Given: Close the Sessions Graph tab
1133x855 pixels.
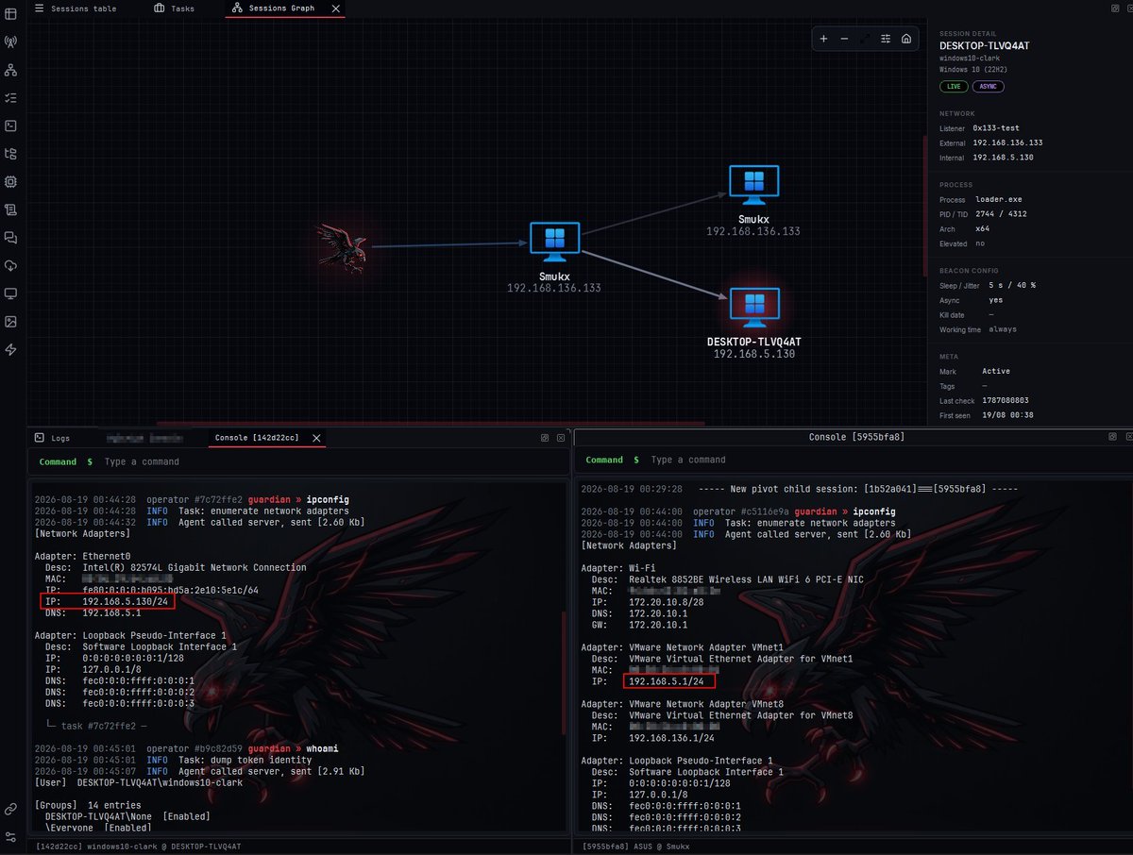Looking at the screenshot, I should pyautogui.click(x=336, y=8).
